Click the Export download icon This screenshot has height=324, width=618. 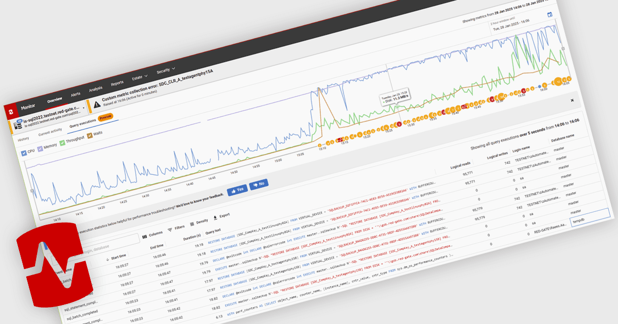(x=215, y=218)
